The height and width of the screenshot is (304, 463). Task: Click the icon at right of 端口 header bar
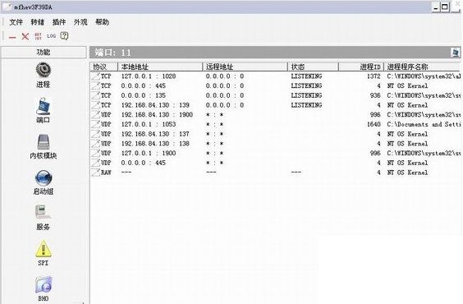click(x=455, y=53)
